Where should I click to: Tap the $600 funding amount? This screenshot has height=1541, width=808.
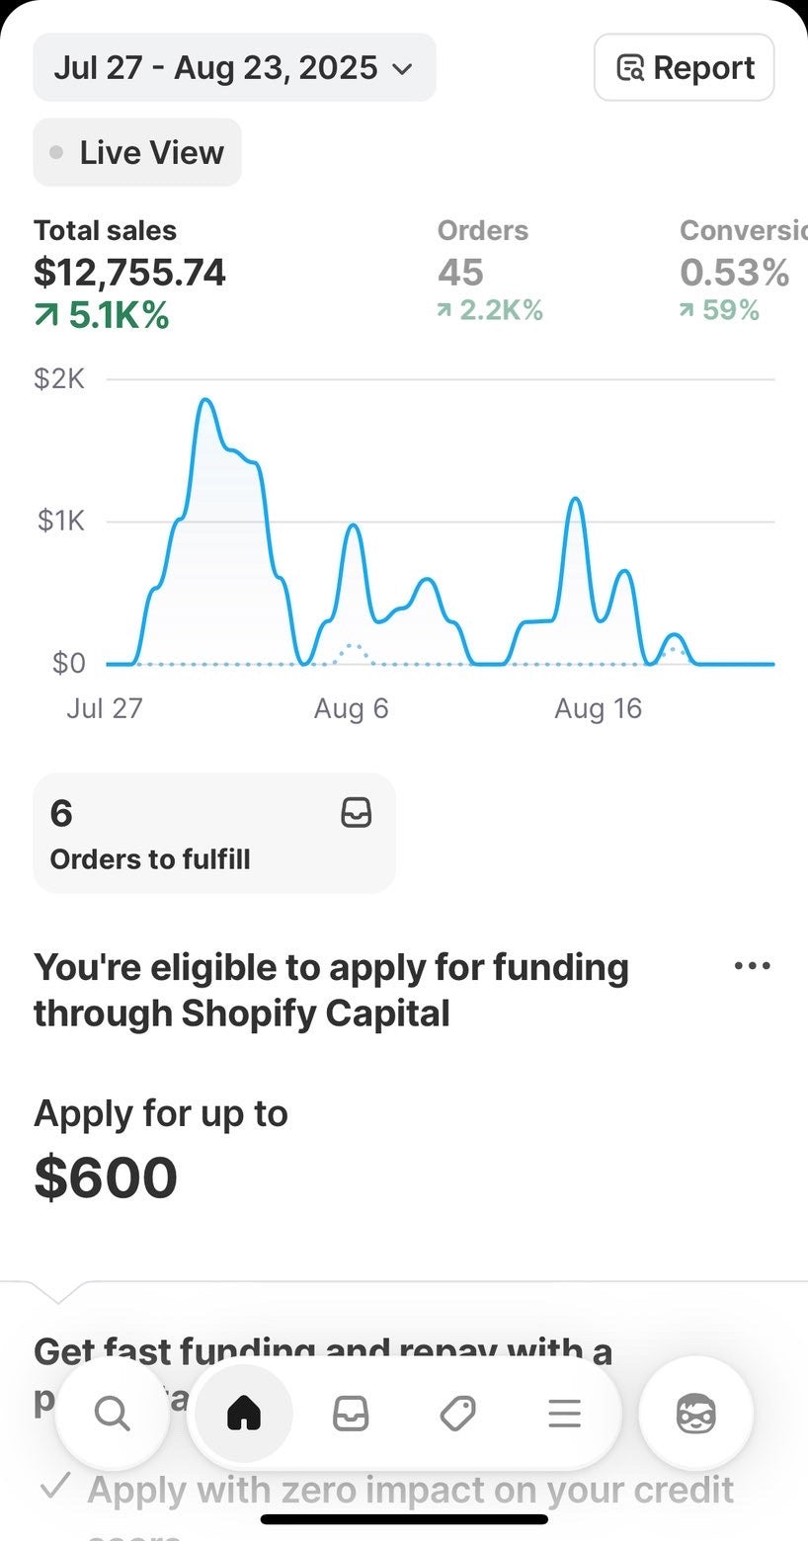pos(106,1177)
